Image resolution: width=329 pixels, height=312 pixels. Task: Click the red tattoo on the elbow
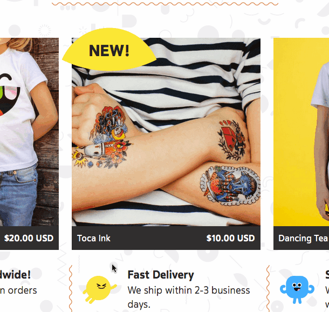[x=232, y=140]
